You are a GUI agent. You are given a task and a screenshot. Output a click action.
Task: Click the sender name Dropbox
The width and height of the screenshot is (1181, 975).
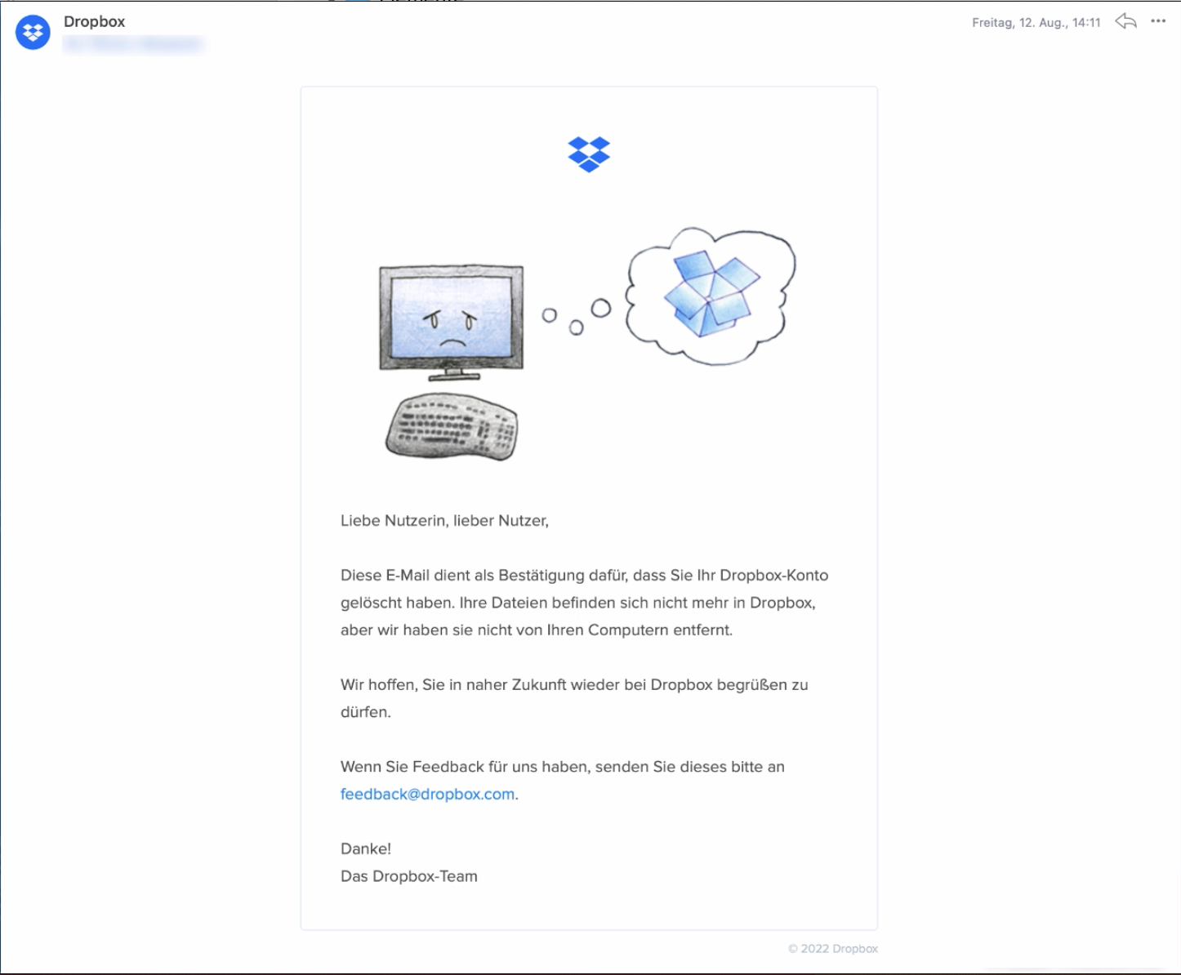point(95,22)
